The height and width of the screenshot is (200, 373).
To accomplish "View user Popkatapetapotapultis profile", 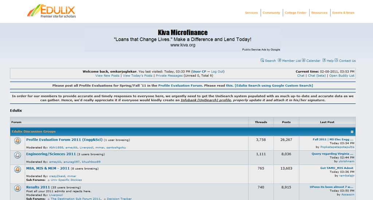I will point(337,147).
